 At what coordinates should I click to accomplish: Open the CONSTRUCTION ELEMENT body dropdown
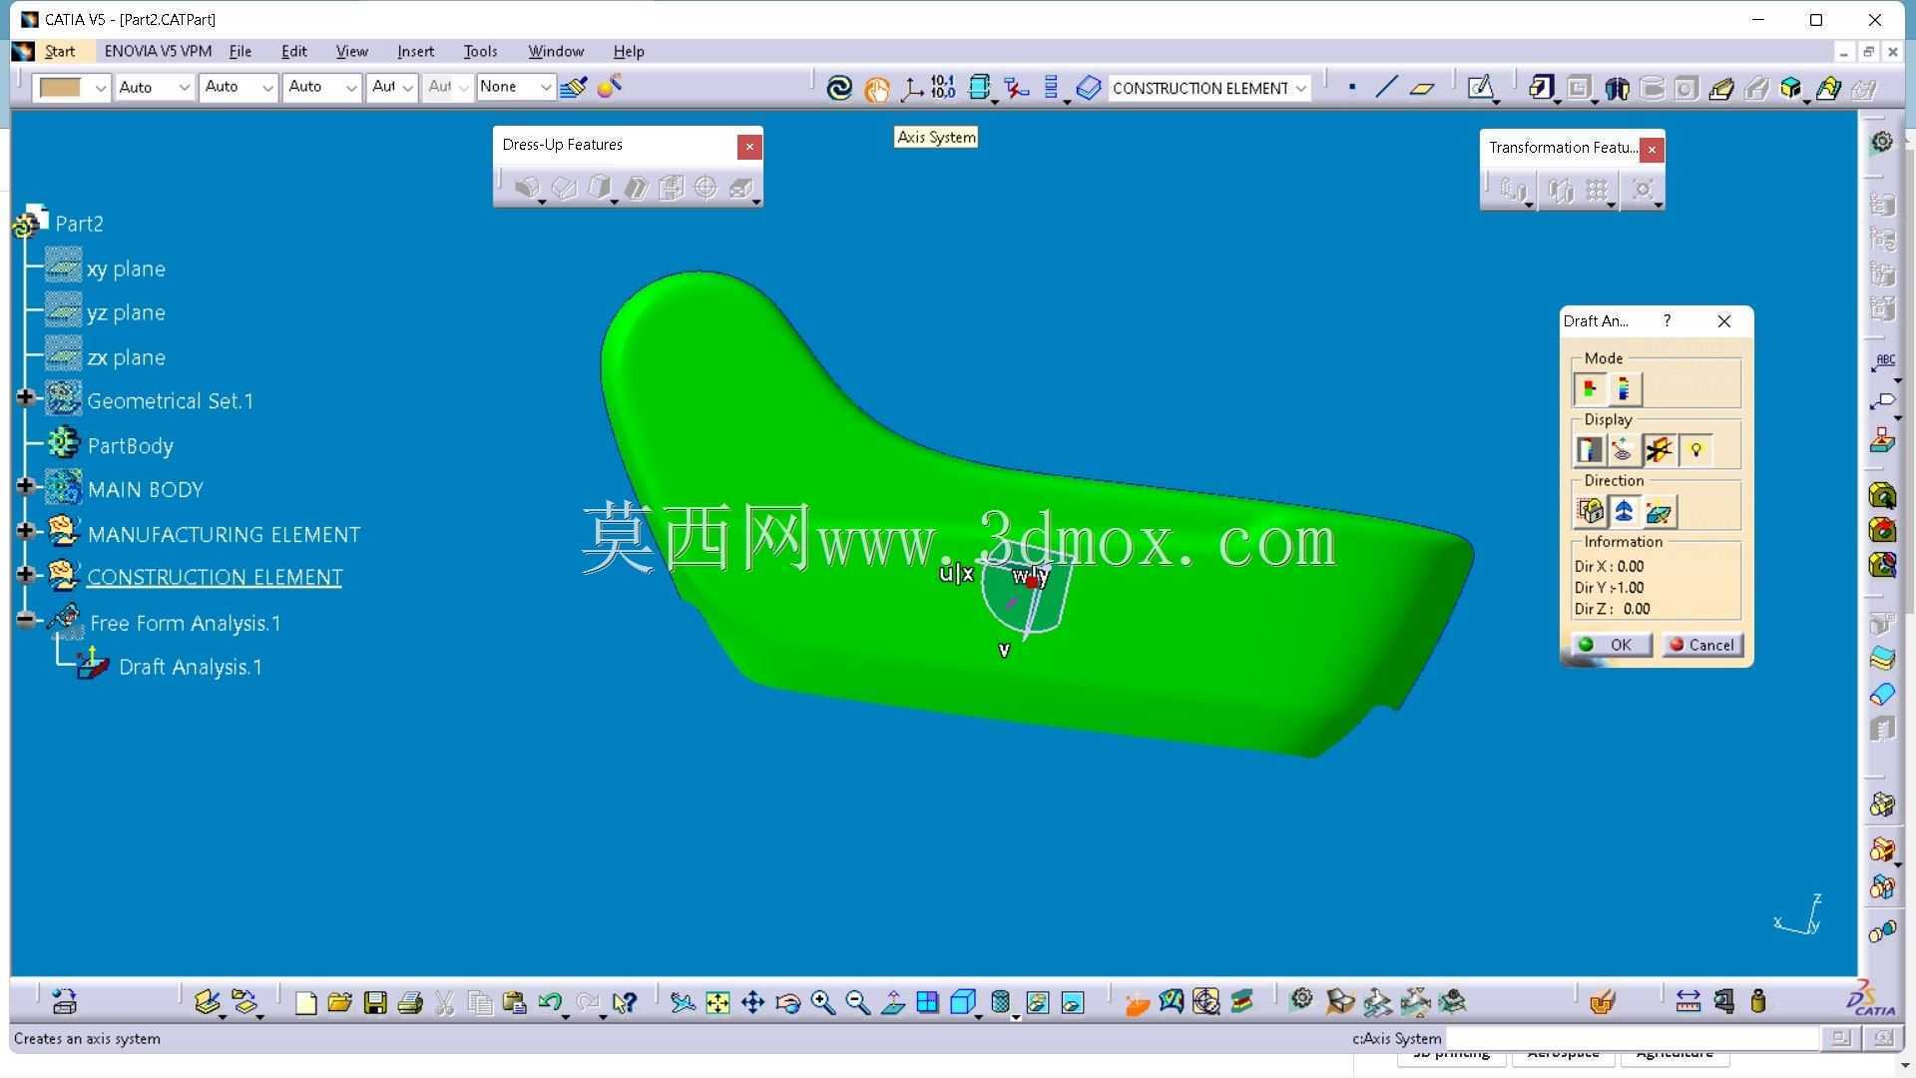1300,88
